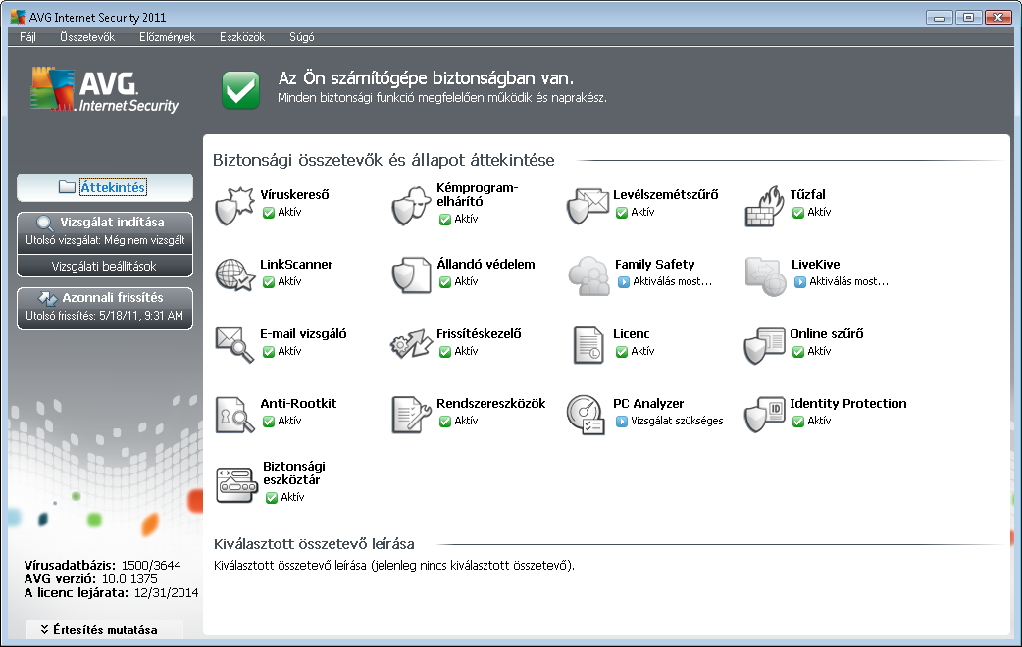Screen dimensions: 1022x647
Task: Click LinkScanner Aktív status checkmark
Action: pyautogui.click(x=269, y=282)
